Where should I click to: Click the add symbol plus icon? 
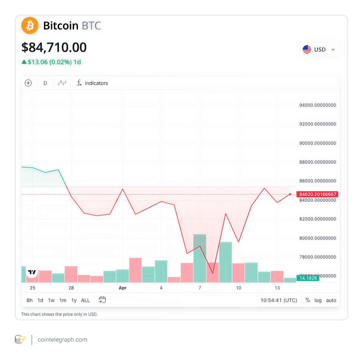28,83
